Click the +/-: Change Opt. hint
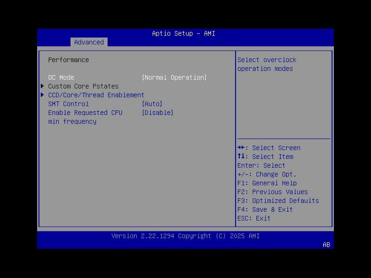This screenshot has width=371, height=278. tap(267, 175)
